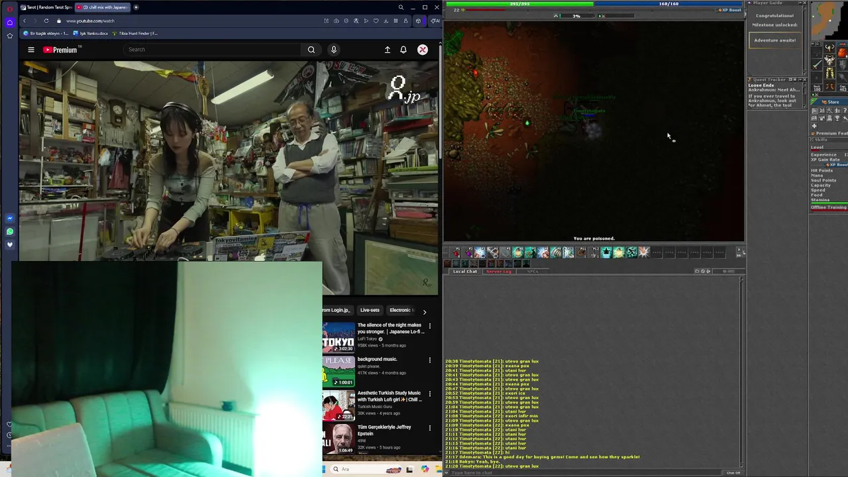
Task: Click the heart bookmark icon in address bar
Action: (x=376, y=21)
